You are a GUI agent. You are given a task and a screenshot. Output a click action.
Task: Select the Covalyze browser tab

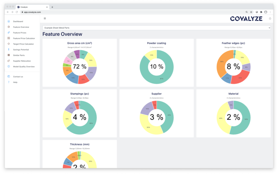pos(33,7)
